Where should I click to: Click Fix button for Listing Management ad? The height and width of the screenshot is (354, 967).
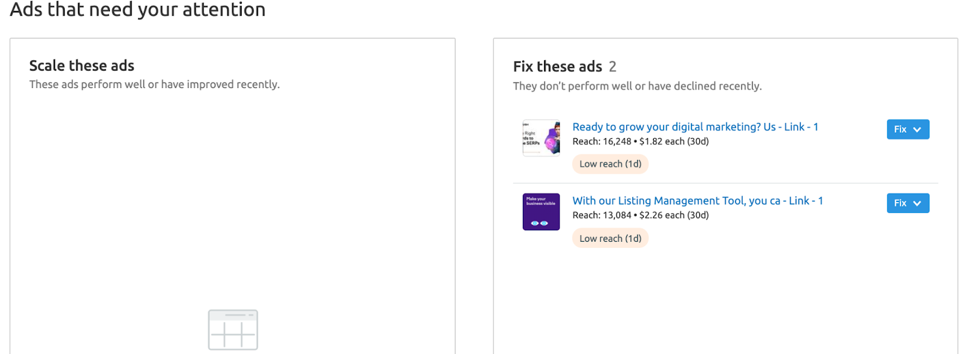pyautogui.click(x=908, y=203)
